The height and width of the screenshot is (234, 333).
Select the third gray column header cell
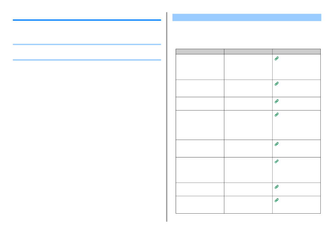coord(297,52)
